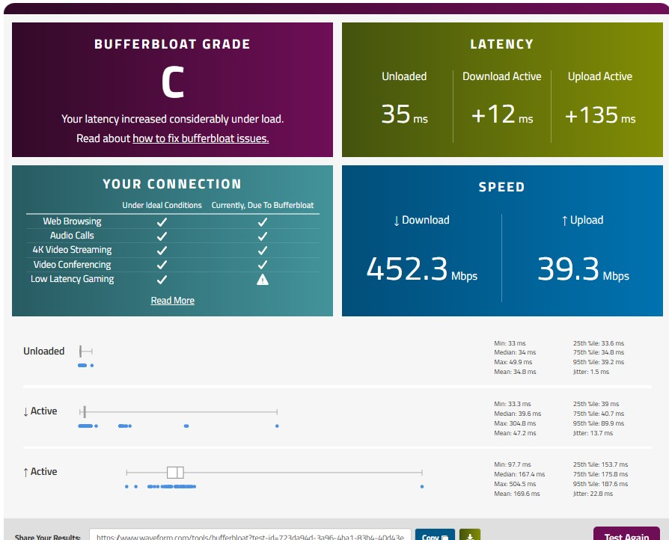Click Video Conferencing ideal conditions checkmark
Viewport: 669px width, 540px height.
[162, 265]
